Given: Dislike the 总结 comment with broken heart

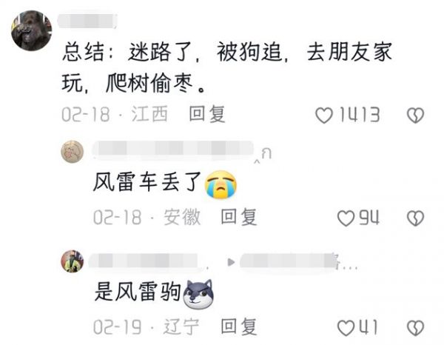Looking at the screenshot, I should 415,115.
